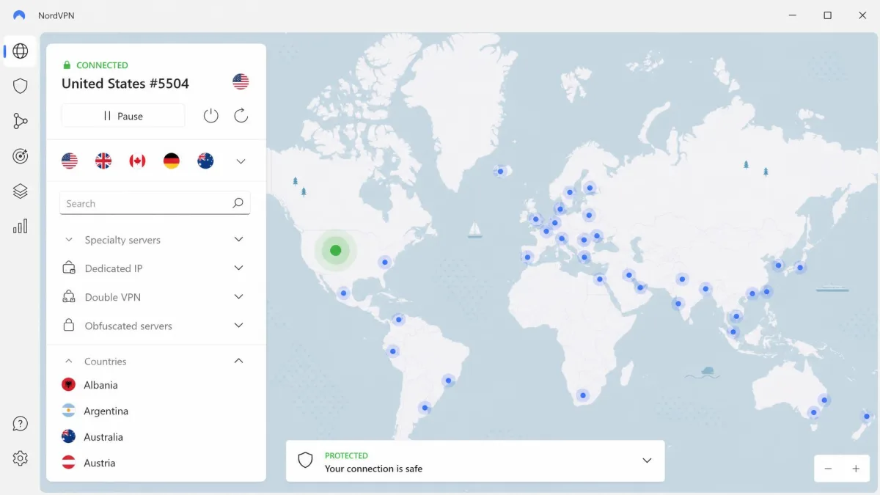The height and width of the screenshot is (495, 880).
Task: Click the United States flag beside server name
Action: [241, 81]
